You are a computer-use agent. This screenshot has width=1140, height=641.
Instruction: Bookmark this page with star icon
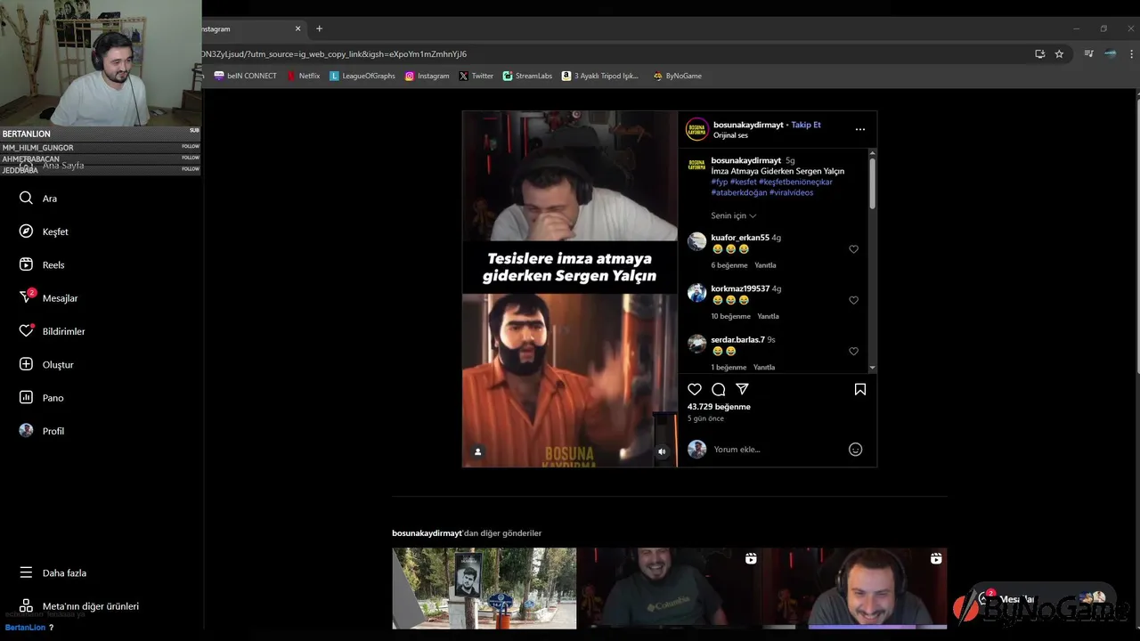click(1059, 53)
